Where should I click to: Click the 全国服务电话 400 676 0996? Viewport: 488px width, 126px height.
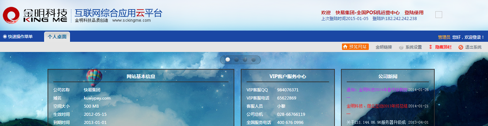[x=290, y=123]
